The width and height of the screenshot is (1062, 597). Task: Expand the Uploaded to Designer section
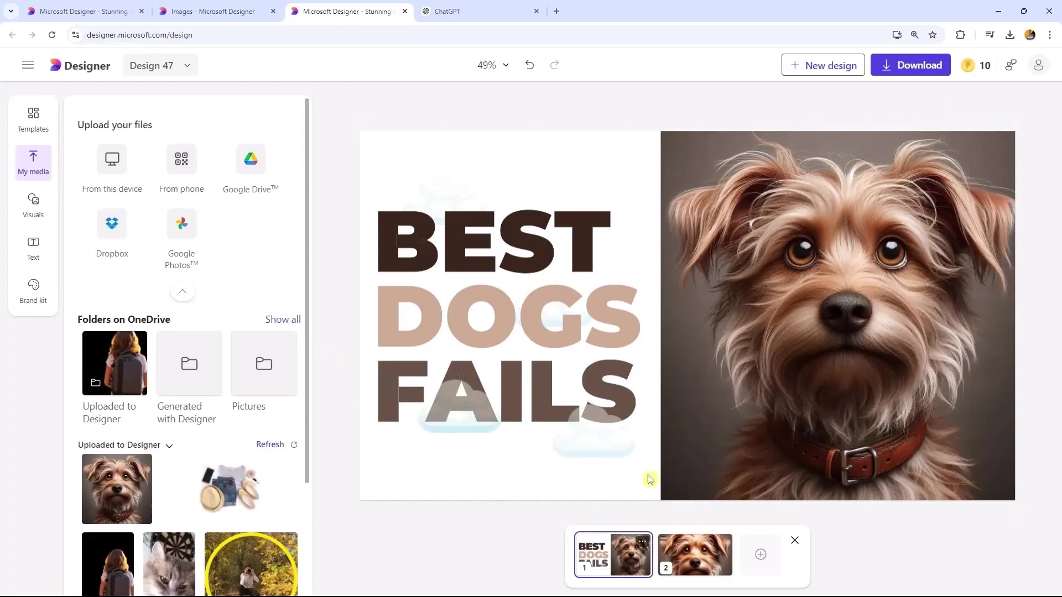(169, 446)
